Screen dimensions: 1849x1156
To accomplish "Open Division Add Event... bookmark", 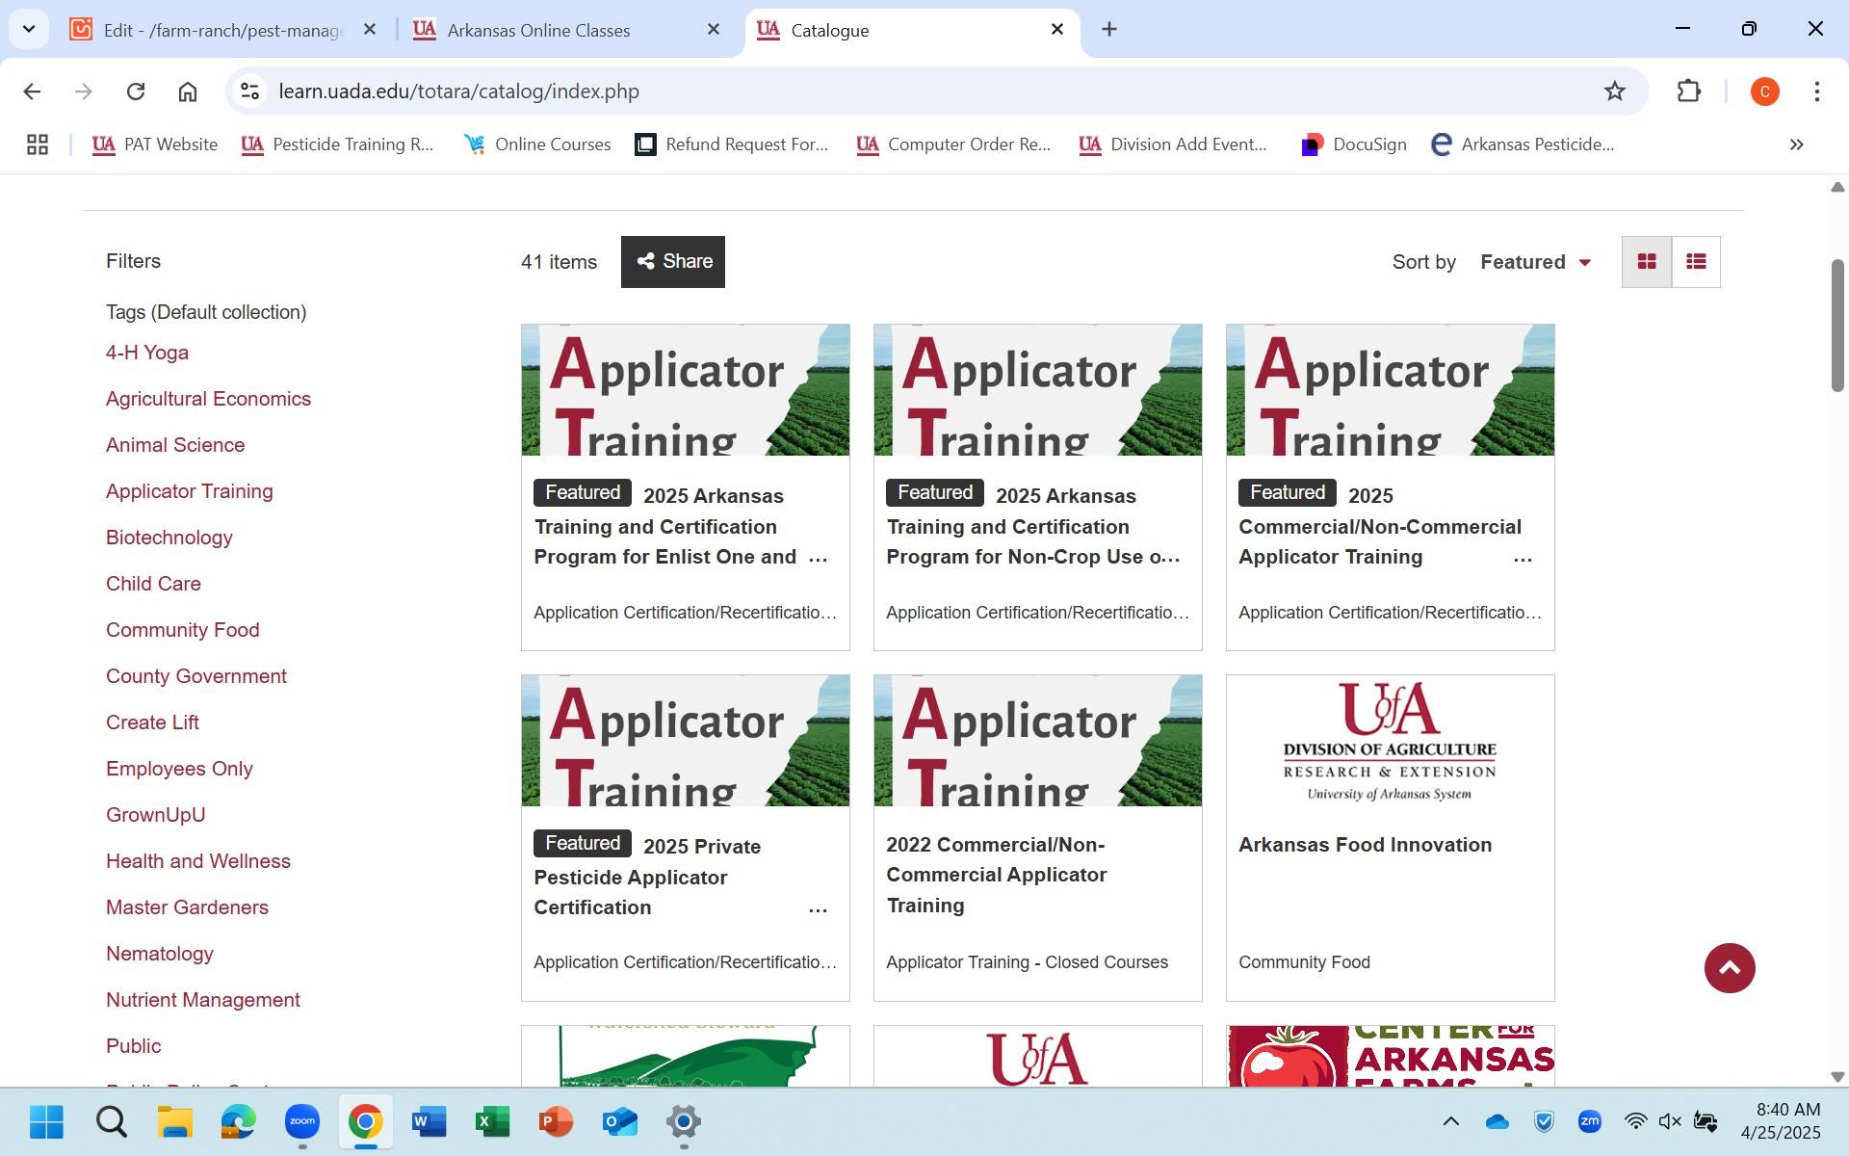I will click(x=1173, y=144).
